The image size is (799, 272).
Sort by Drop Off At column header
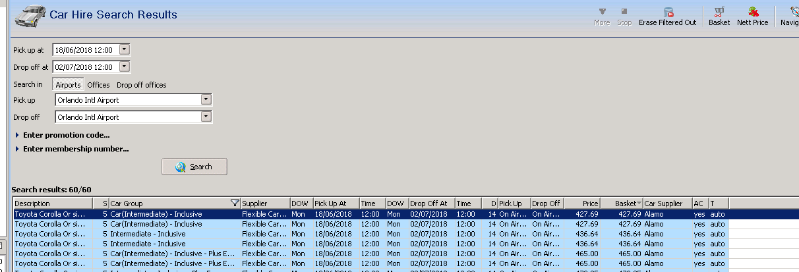click(x=432, y=204)
